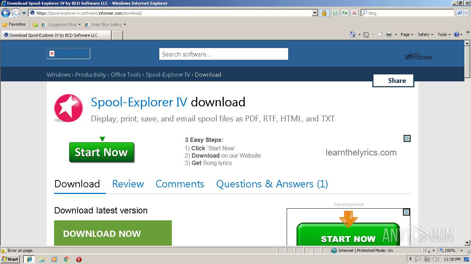This screenshot has width=471, height=264.
Task: Open the recent pages dropdown arrow
Action: (24, 13)
